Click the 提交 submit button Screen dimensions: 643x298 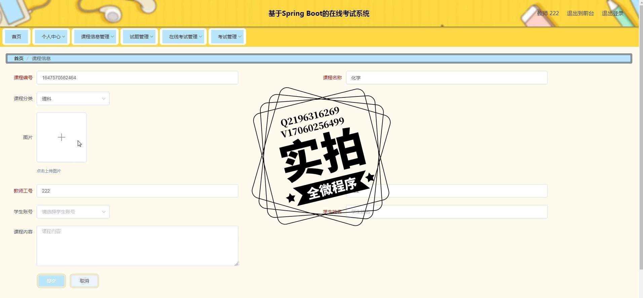[x=51, y=281]
